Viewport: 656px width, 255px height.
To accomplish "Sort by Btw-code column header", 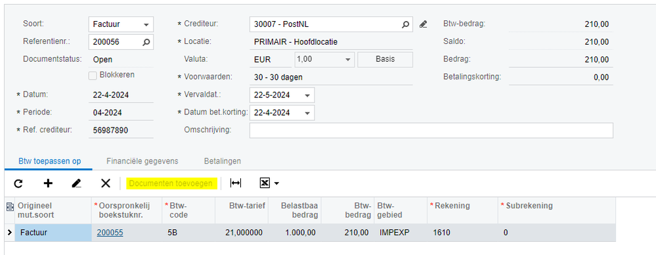I will click(188, 210).
